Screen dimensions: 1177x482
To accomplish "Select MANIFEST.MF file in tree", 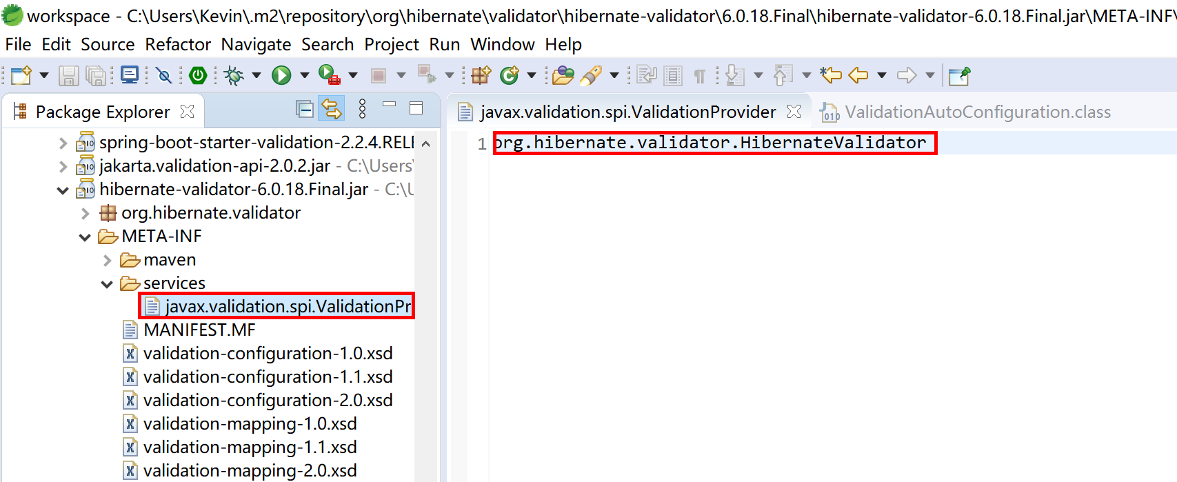I will 199,330.
